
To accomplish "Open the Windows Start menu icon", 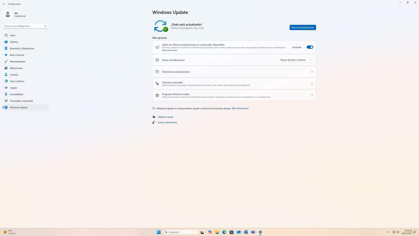I will [x=159, y=232].
